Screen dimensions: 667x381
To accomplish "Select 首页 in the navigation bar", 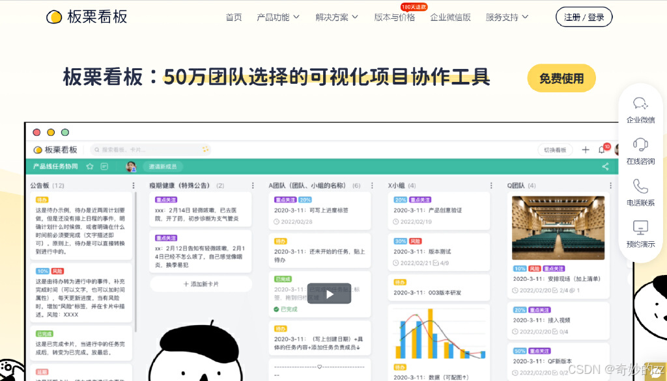I will click(234, 17).
